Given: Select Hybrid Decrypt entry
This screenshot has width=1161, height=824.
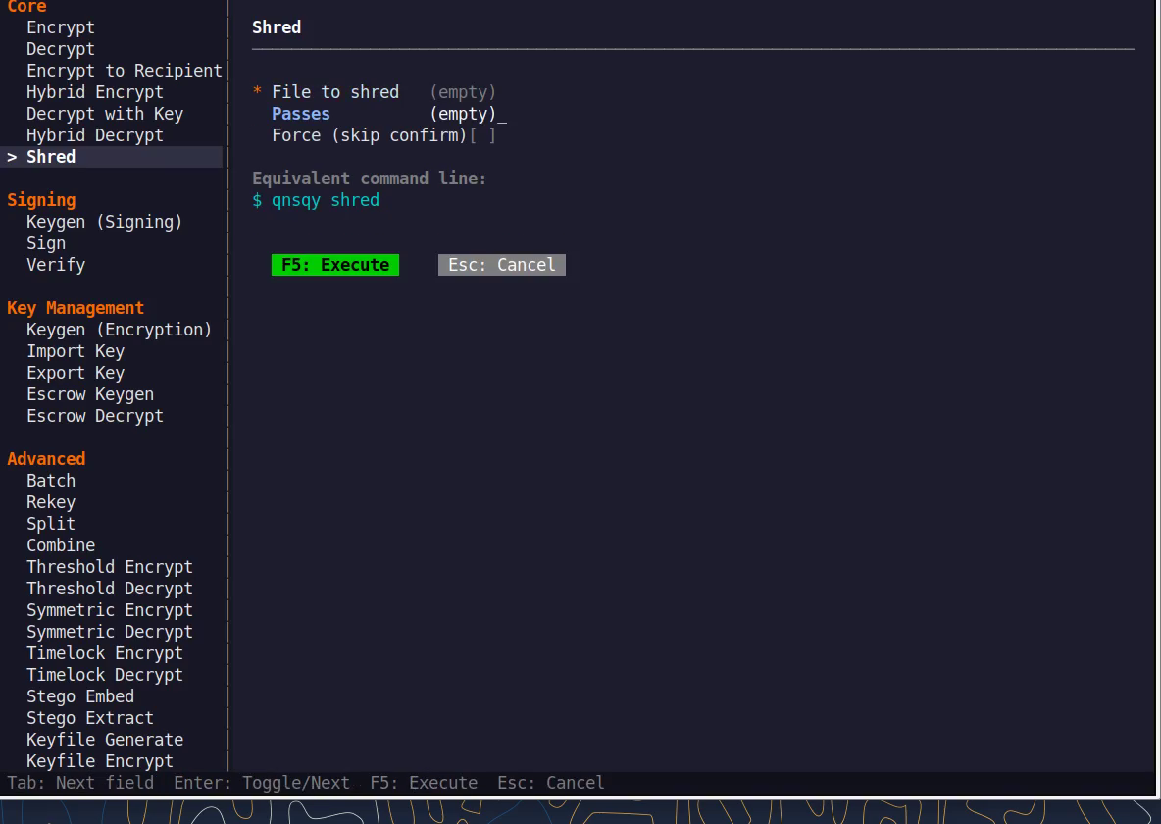Looking at the screenshot, I should pyautogui.click(x=95, y=134).
